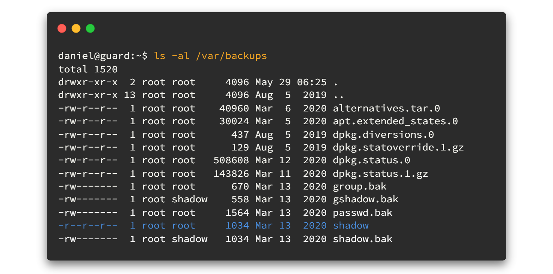Select the apt.extended_states.0 file entry
This screenshot has height=274, width=553.
(395, 121)
